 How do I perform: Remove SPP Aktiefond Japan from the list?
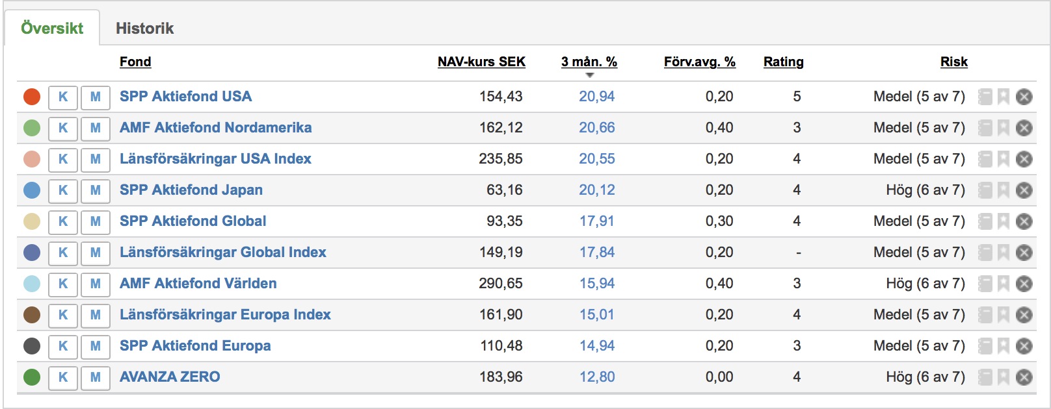pyautogui.click(x=1024, y=190)
